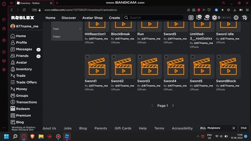251x141 pixels.
Task: Open Brave browser from taskbar
Action: click(33, 137)
